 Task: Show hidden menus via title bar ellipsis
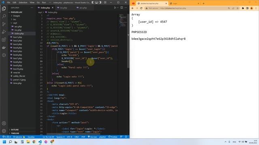50,2
